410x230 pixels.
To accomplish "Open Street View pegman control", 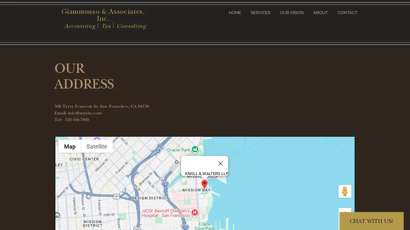I will click(345, 191).
